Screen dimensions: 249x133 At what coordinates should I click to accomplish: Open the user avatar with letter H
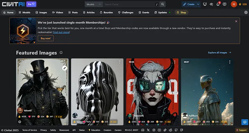[x=234, y=4]
